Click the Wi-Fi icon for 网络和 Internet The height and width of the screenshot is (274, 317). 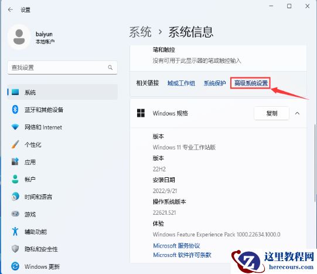[15, 127]
